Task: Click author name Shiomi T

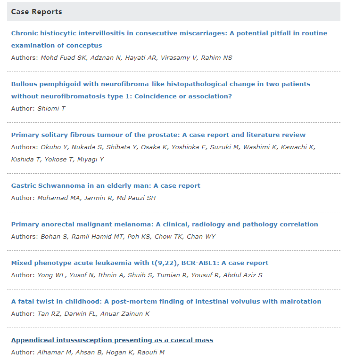Action: 51,108
